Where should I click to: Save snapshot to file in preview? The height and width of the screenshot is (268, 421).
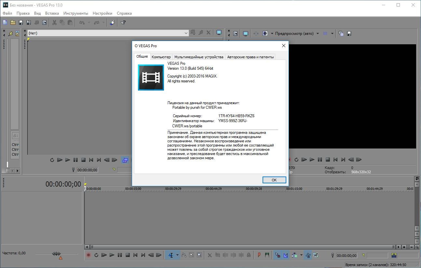(x=349, y=34)
